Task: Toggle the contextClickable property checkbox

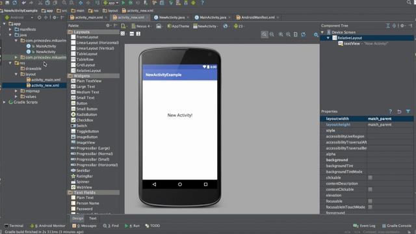Action: (x=370, y=189)
